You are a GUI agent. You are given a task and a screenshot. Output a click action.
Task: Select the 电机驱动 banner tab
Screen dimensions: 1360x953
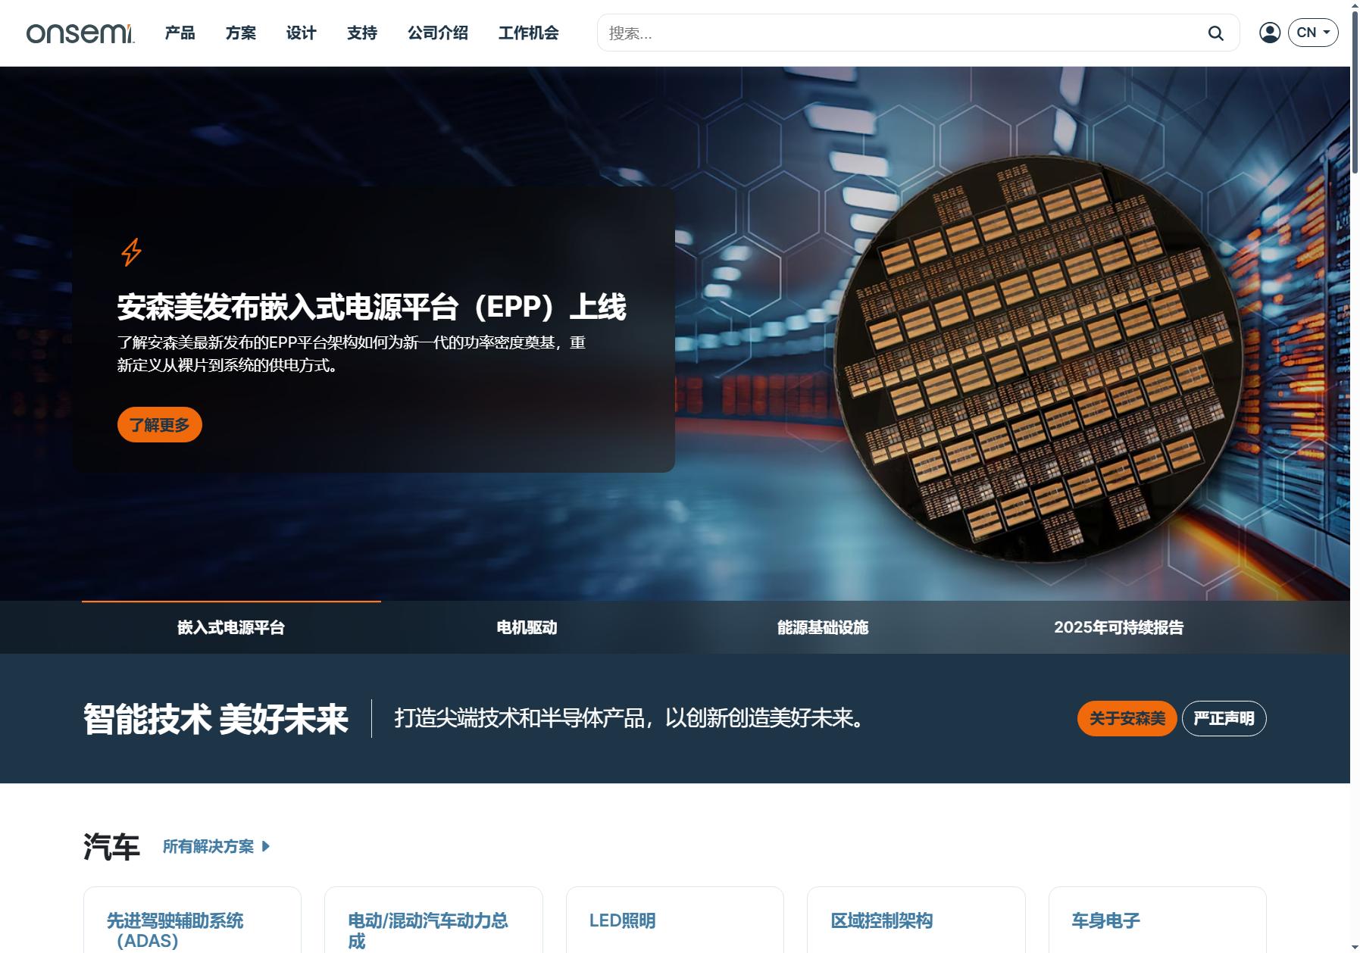[x=527, y=627]
